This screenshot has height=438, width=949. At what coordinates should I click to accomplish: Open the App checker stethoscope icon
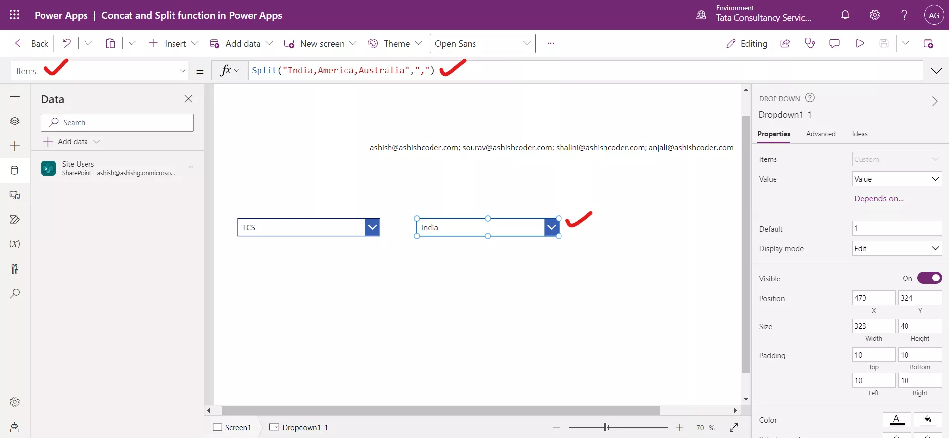(810, 43)
